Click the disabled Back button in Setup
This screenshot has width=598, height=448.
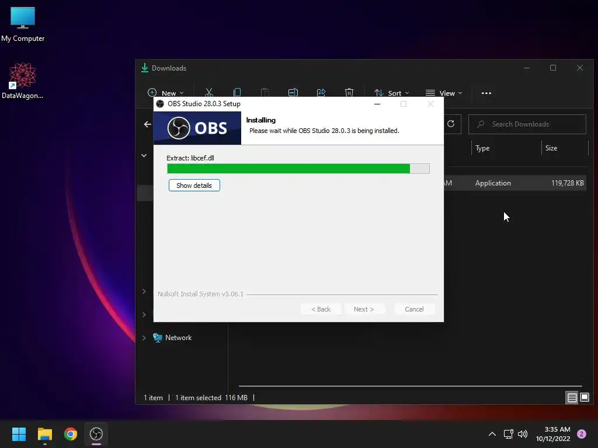coord(321,309)
